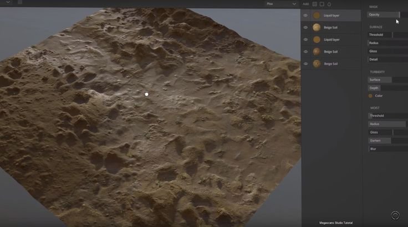Click the first Add layer icon
The width and height of the screenshot is (408, 227).
click(x=315, y=4)
